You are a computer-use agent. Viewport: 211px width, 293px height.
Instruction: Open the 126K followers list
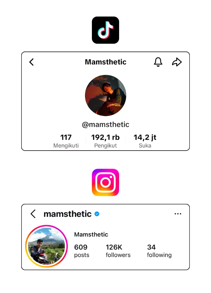click(118, 251)
